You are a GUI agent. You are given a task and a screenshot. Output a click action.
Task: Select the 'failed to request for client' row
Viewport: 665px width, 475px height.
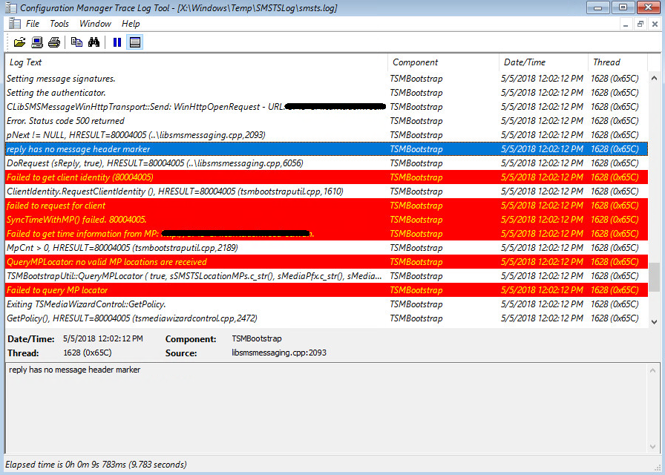point(327,206)
